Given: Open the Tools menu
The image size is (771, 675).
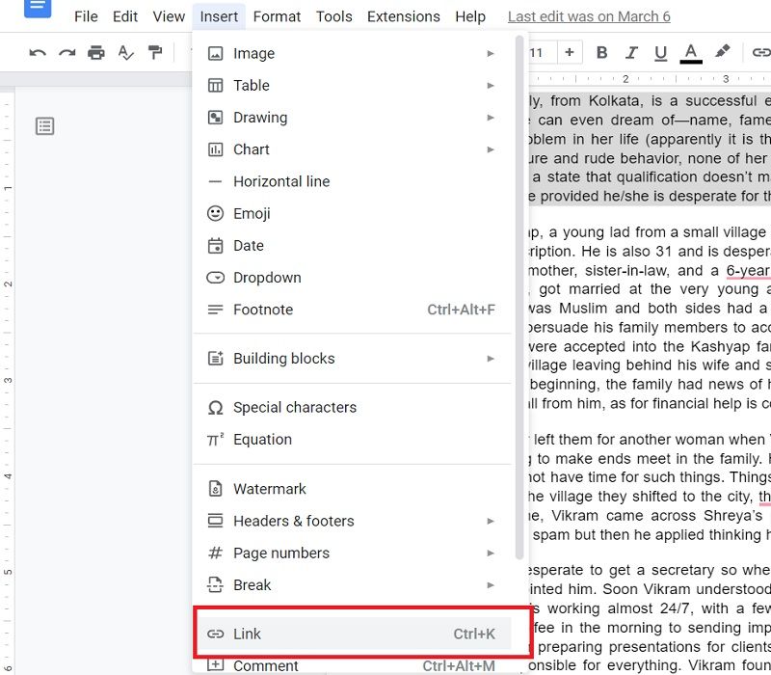Looking at the screenshot, I should click(x=333, y=16).
